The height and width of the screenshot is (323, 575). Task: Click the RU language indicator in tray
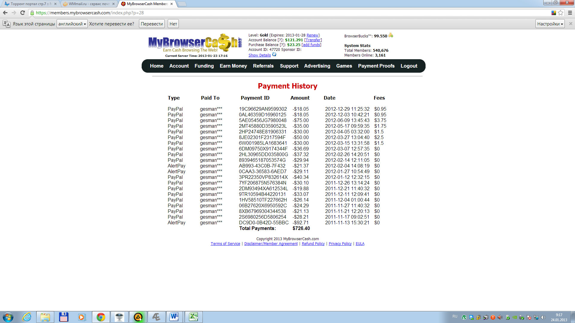[455, 316]
